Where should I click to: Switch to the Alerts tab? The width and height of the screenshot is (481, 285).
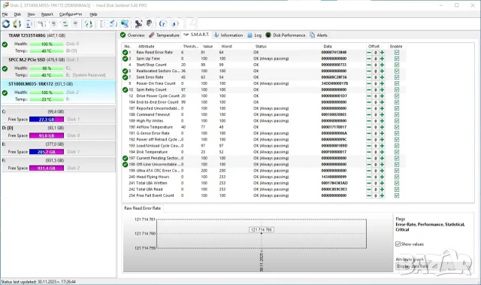[319, 35]
